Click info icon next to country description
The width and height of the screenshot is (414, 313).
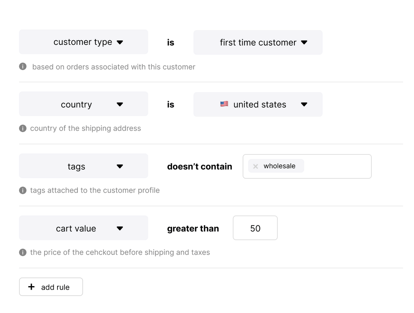tap(23, 128)
